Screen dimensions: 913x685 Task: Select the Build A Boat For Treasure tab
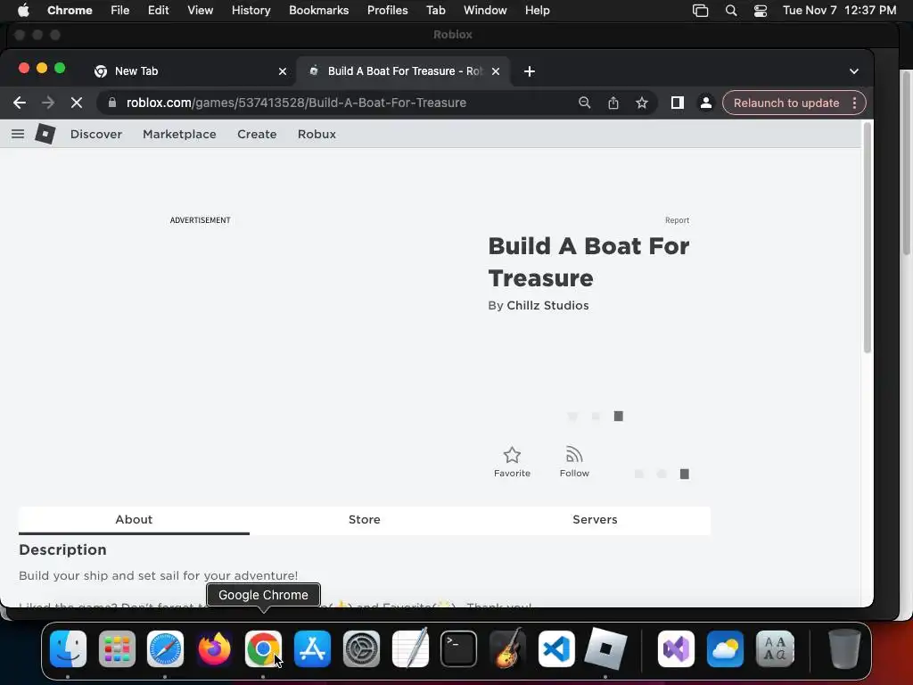404,71
